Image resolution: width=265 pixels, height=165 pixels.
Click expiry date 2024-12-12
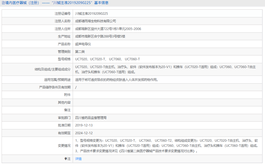click(x=84, y=133)
